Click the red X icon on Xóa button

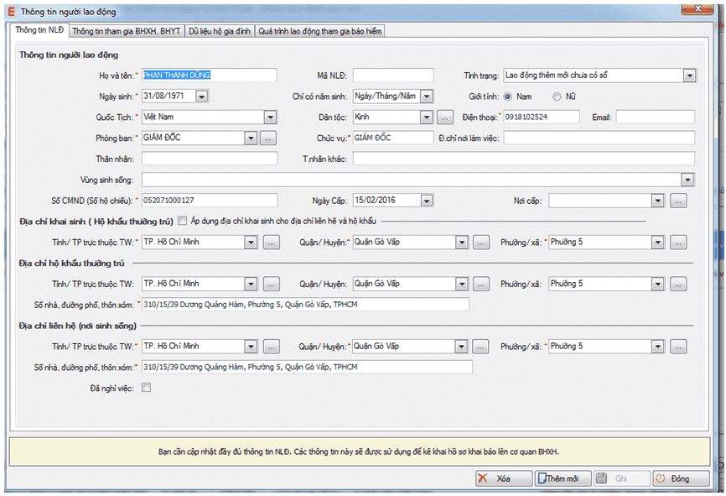point(484,478)
